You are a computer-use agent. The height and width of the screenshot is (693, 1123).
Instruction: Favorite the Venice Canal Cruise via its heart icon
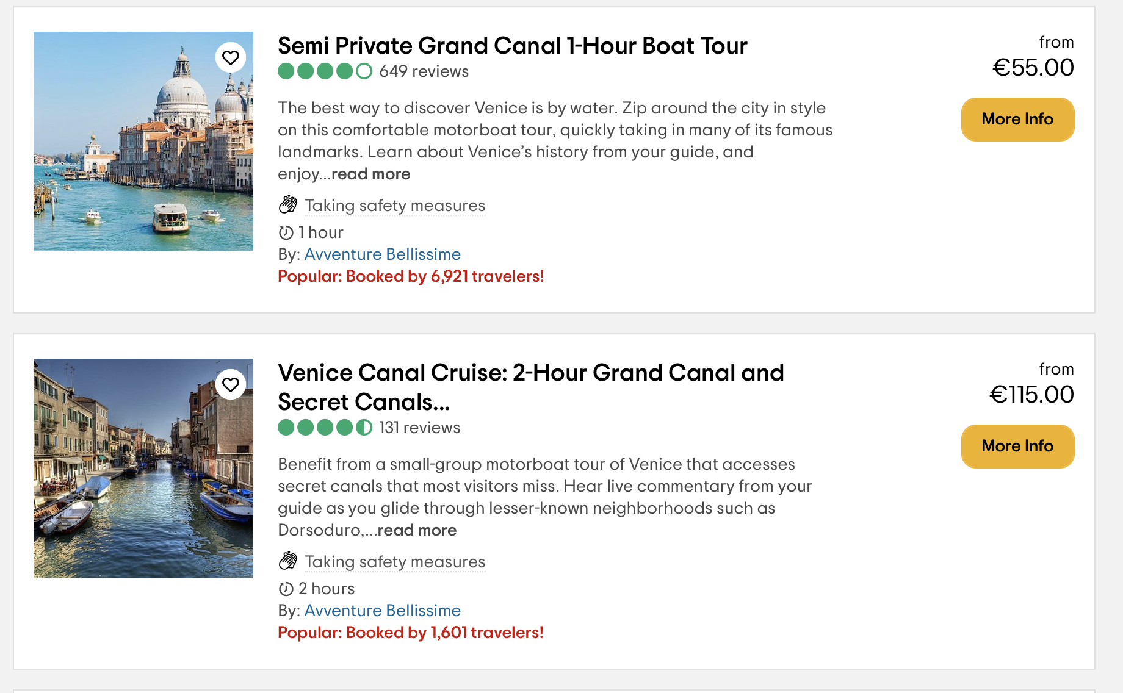[231, 385]
